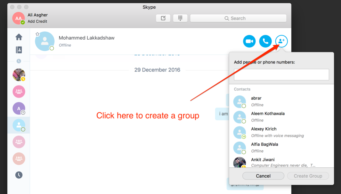Open the bright pink group conversation
The image size is (341, 194).
pos(19,92)
